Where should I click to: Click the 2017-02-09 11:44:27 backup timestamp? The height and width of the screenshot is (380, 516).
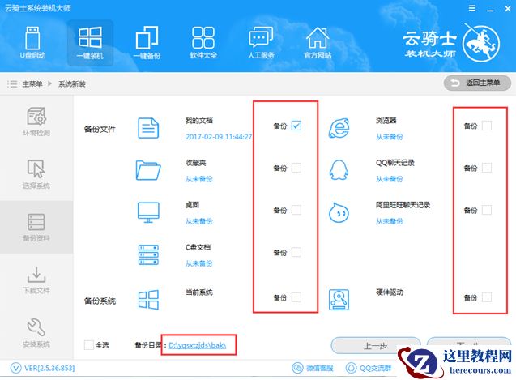click(x=219, y=137)
